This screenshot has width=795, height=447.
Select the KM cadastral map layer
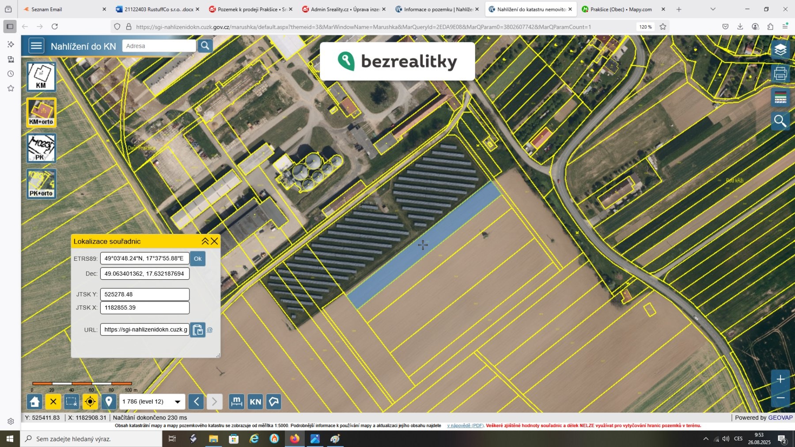pos(41,77)
